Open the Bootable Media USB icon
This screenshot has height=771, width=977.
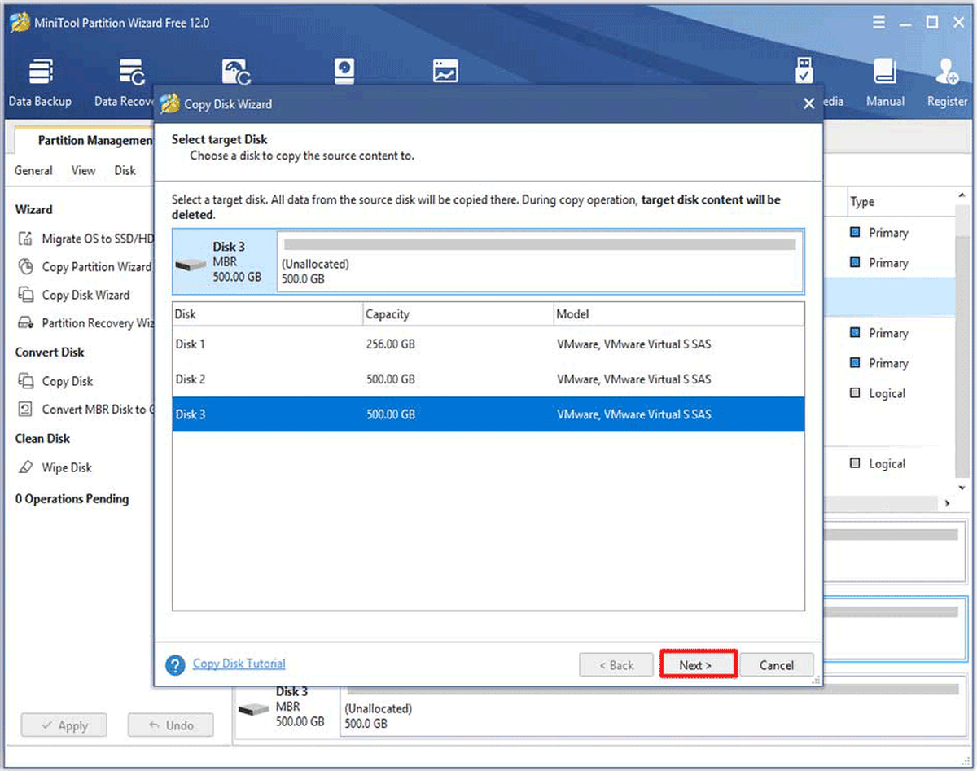(x=804, y=71)
